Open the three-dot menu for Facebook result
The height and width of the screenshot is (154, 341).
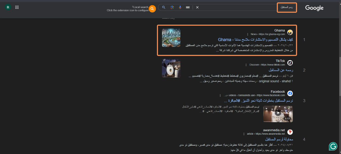click(220, 95)
